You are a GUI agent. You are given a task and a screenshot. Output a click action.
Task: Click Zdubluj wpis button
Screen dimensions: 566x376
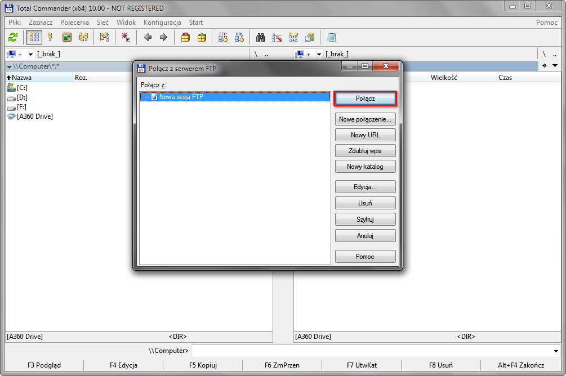click(x=366, y=151)
